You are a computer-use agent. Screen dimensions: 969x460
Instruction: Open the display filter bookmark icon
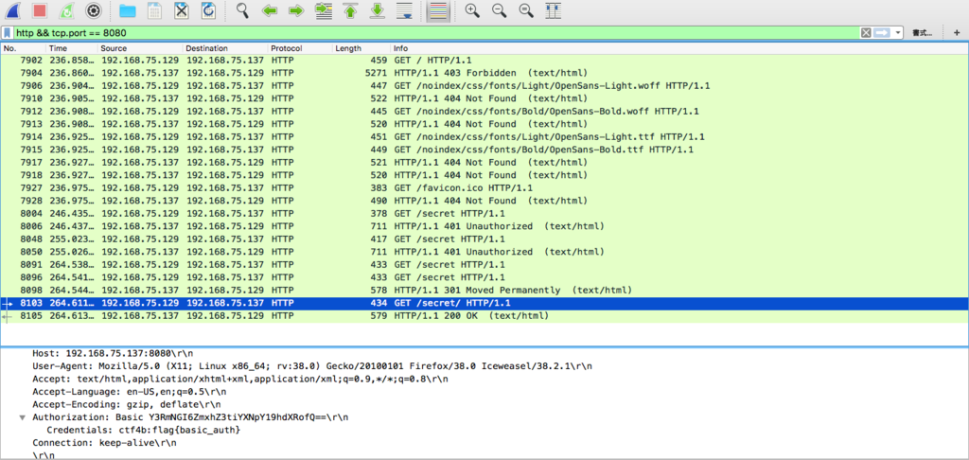point(7,33)
